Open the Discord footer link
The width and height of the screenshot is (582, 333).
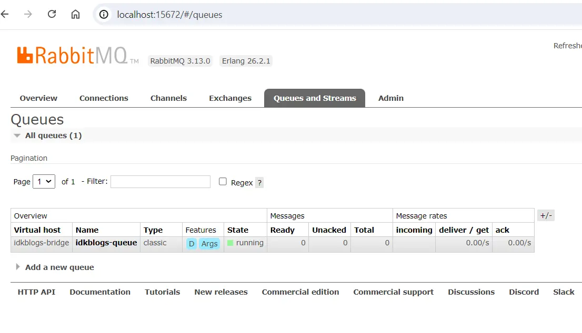point(524,292)
